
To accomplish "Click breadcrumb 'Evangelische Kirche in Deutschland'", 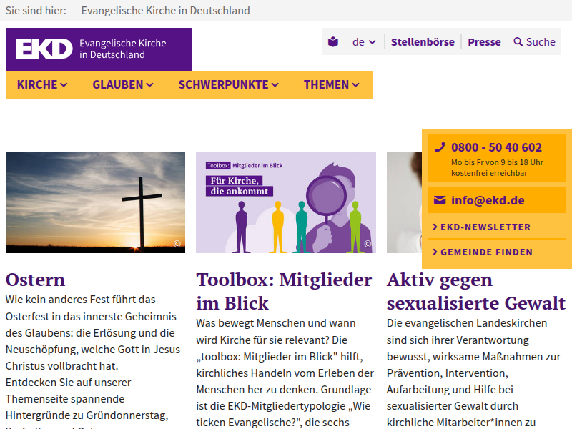I will coord(165,11).
